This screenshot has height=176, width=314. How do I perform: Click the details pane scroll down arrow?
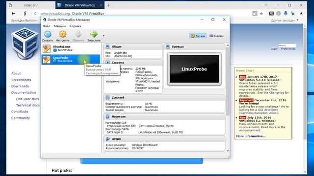228,151
